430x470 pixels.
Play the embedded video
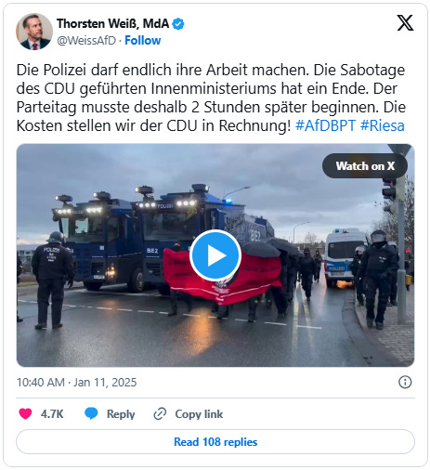tap(215, 255)
